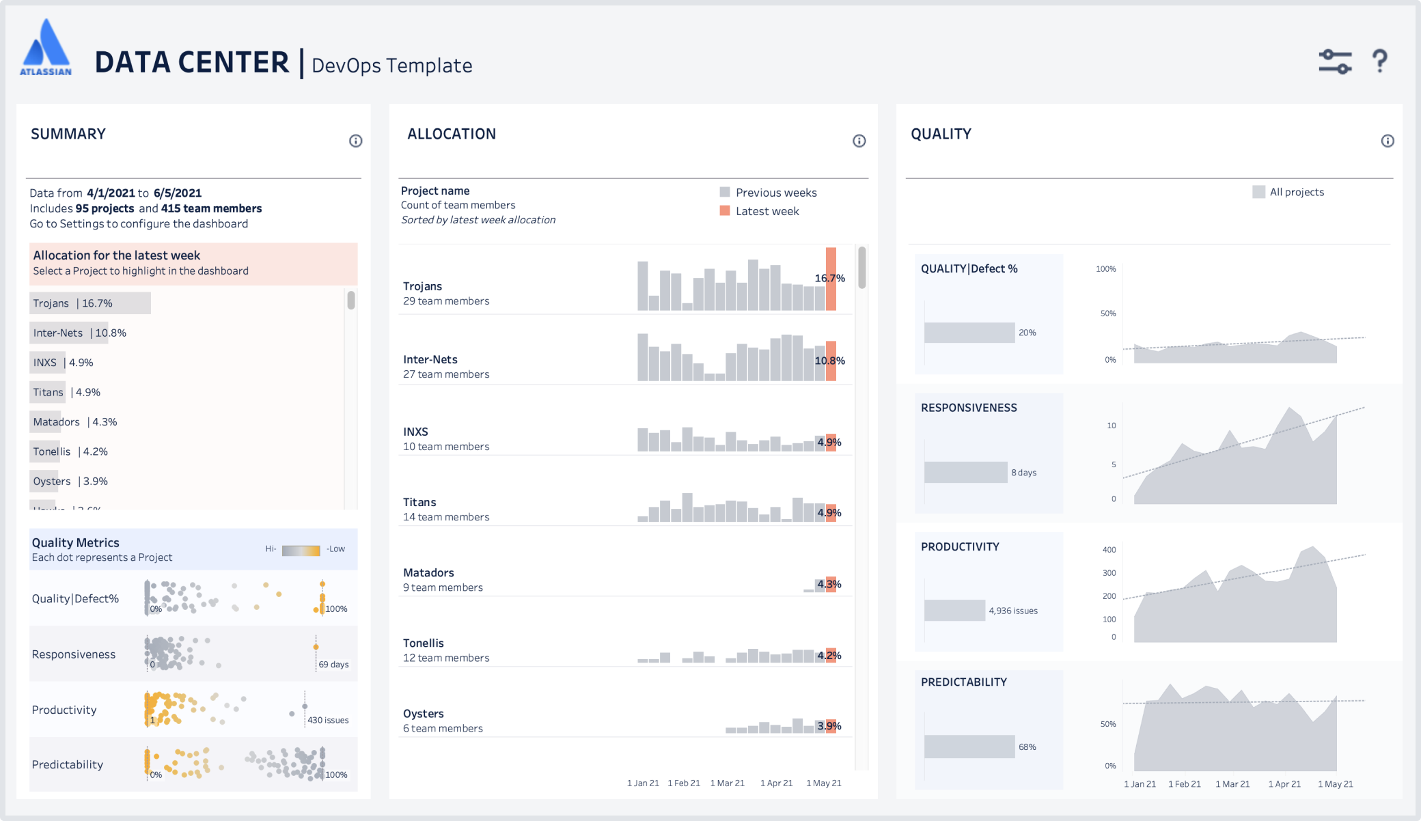The image size is (1421, 821).
Task: Click the 430 issues productivity marker label
Action: pyautogui.click(x=328, y=720)
